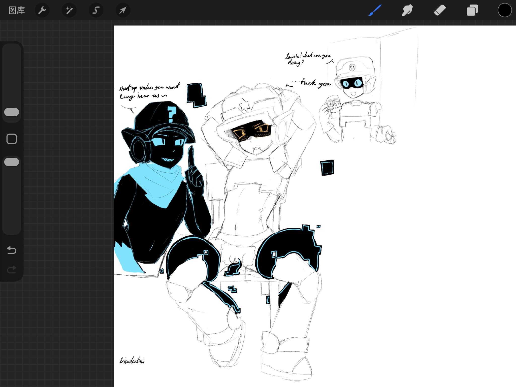This screenshot has height=387, width=516.
Task: Click the lower track of opacity slider
Action: pos(12,202)
